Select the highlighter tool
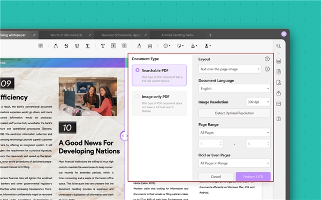Viewport: 321px width, 200px height. (56, 46)
